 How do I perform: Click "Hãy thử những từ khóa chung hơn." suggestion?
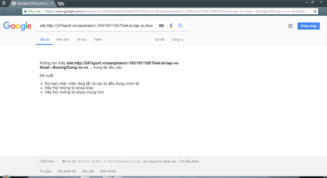tap(75, 92)
